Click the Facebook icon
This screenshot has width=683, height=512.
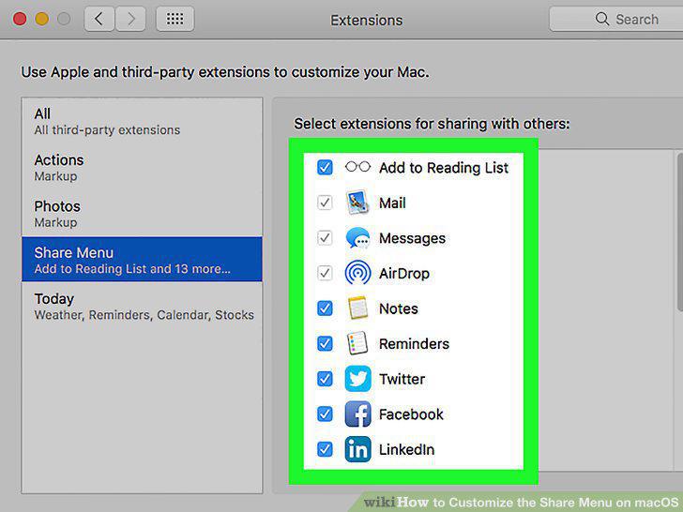click(x=357, y=414)
